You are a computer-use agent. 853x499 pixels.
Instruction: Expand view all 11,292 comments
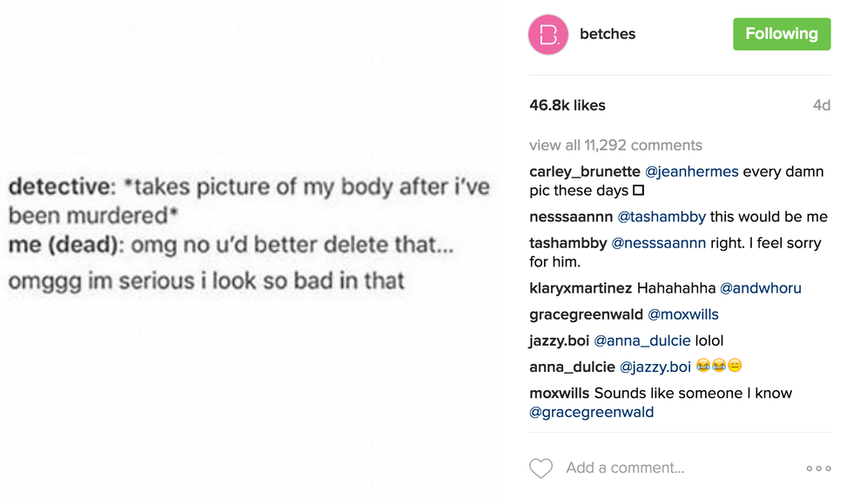click(x=615, y=145)
